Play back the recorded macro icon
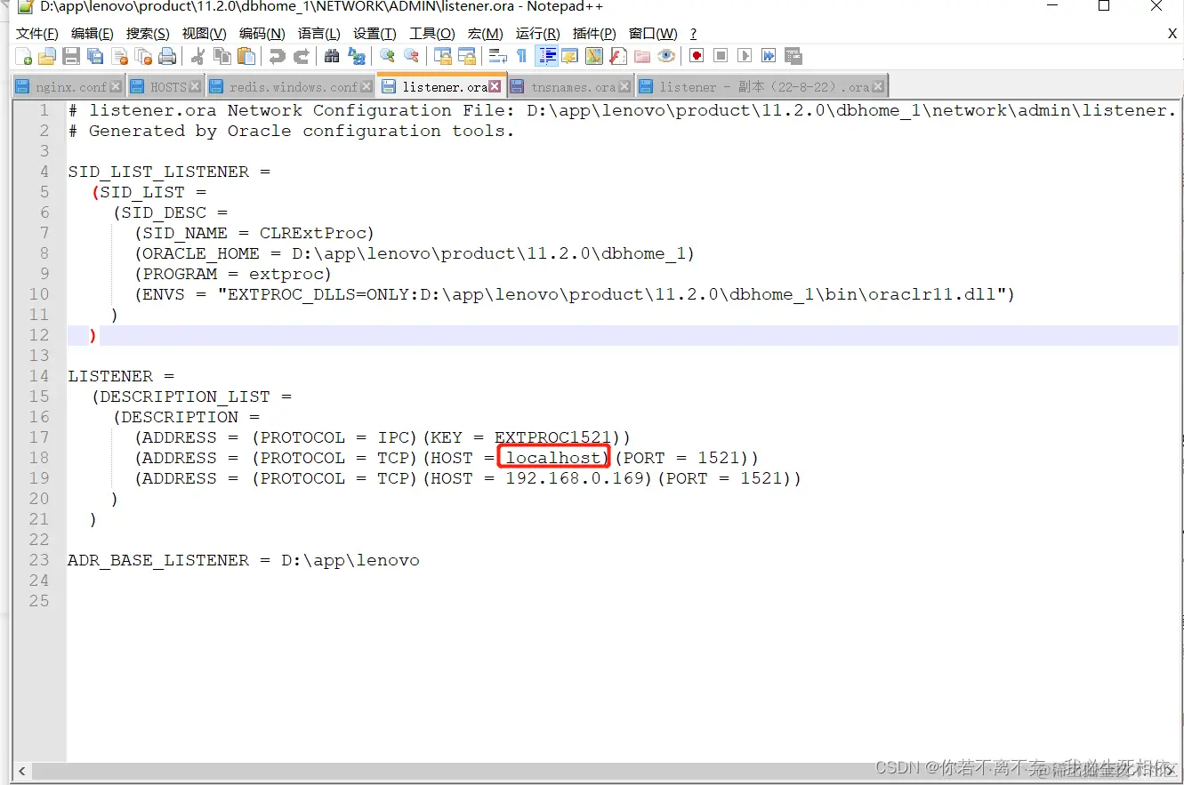 point(745,56)
